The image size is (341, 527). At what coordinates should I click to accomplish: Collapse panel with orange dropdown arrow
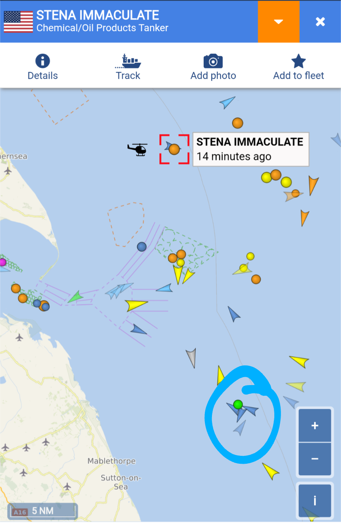[x=279, y=21]
